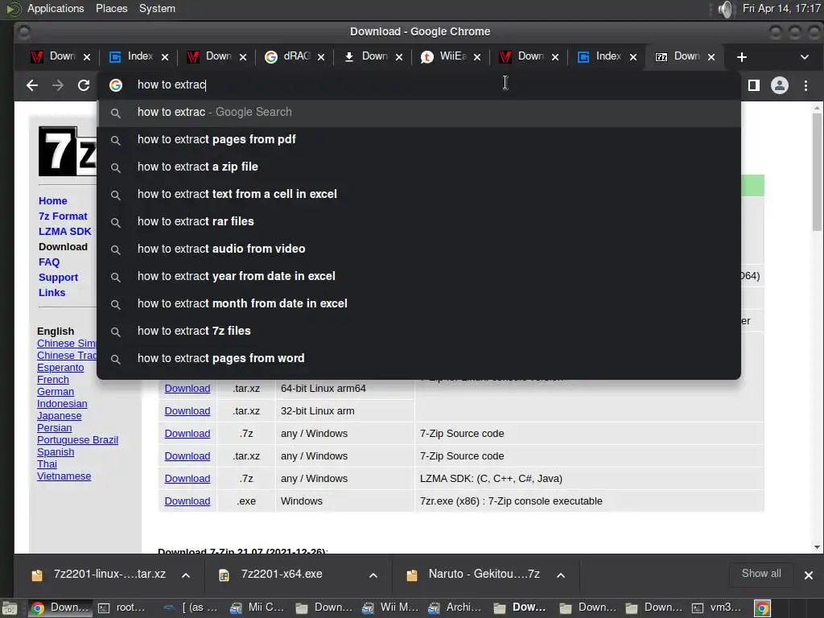Image resolution: width=824 pixels, height=618 pixels.
Task: Select suggestion 'how to extract audio from video'
Action: (418, 249)
